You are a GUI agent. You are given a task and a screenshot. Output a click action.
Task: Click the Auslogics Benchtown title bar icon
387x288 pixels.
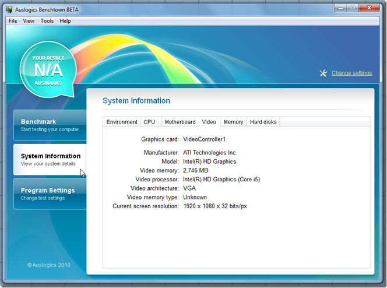pos(9,10)
